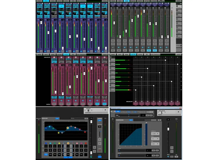Screen dimensions: 218x160
Task: Click the mute speaker in Analog In 1 window
Action: coord(168,157)
